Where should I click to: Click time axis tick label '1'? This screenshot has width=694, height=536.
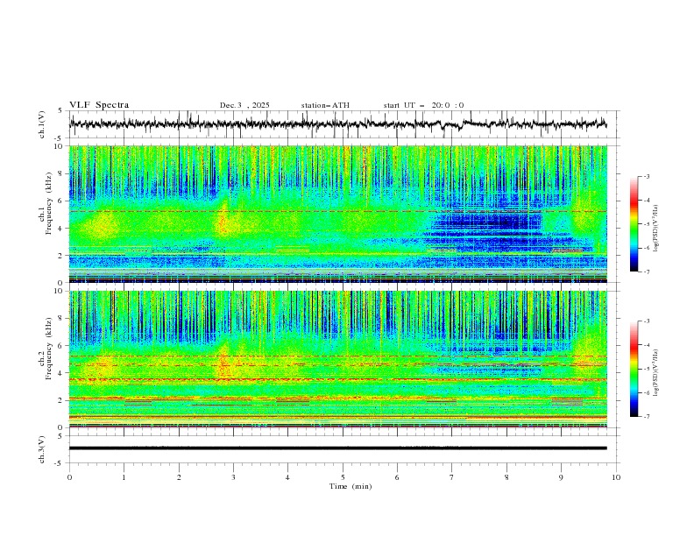[124, 477]
